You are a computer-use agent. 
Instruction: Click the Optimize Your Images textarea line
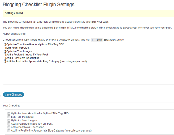coord(18,51)
